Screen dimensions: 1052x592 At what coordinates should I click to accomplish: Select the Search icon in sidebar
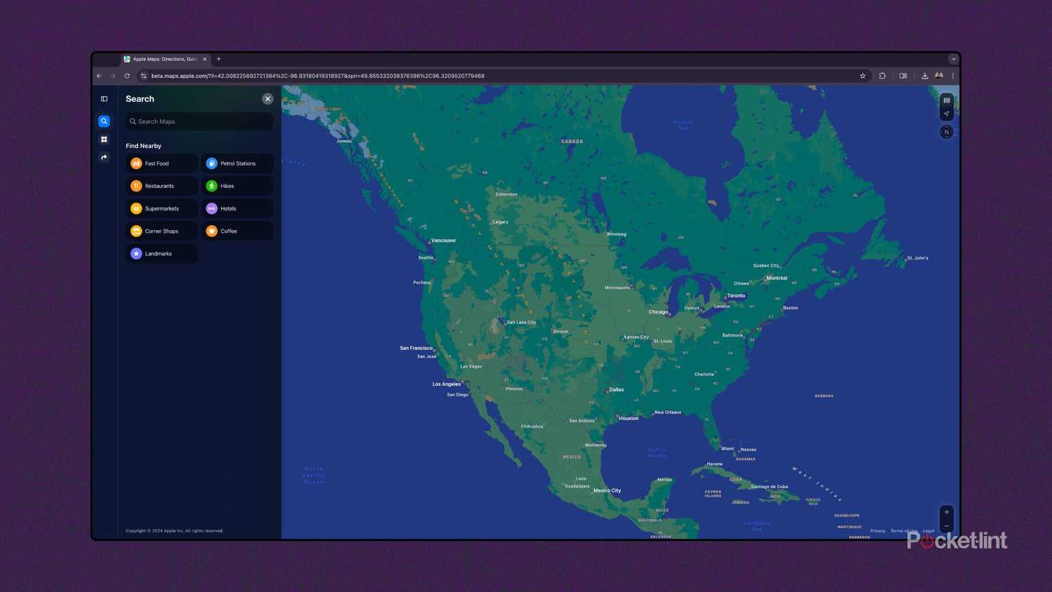click(x=104, y=121)
